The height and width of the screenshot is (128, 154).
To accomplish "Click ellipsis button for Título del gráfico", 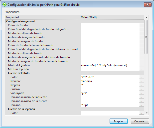I will click(142, 65).
